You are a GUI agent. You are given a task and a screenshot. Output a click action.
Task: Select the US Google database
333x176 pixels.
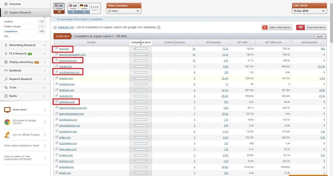pyautogui.click(x=59, y=8)
